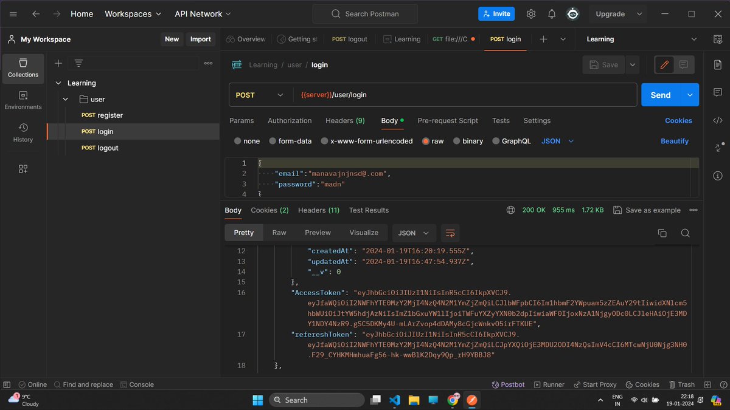Open network globe icon near status
730x410 pixels.
coord(511,210)
